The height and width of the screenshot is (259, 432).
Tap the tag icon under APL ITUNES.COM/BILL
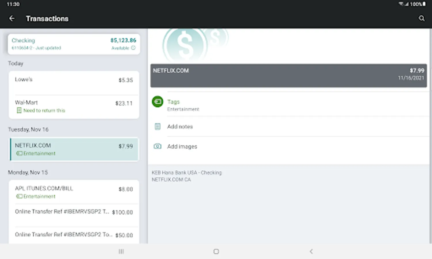point(19,196)
